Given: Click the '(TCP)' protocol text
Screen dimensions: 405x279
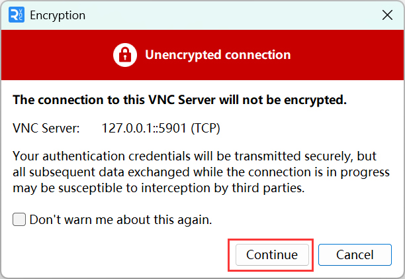Looking at the screenshot, I should (205, 129).
